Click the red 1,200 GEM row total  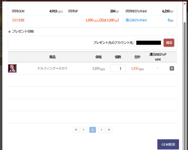(x=137, y=69)
